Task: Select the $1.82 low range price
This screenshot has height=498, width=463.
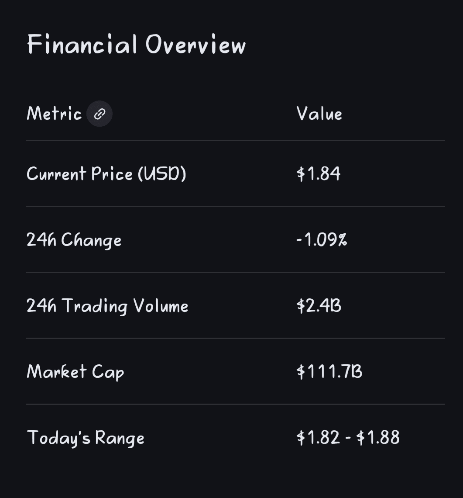Action: 318,438
